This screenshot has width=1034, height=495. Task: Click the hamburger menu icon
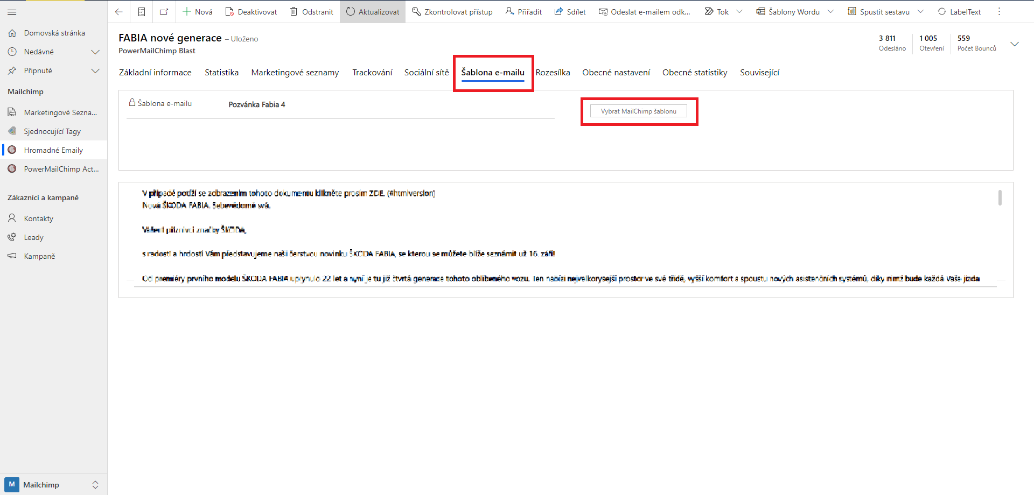coord(12,12)
